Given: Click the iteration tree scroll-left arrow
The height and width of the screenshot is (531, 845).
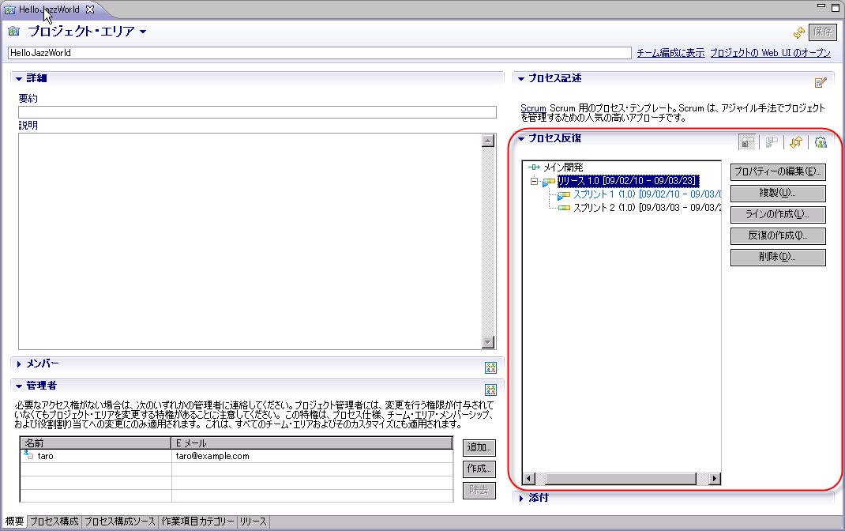Looking at the screenshot, I should [528, 478].
